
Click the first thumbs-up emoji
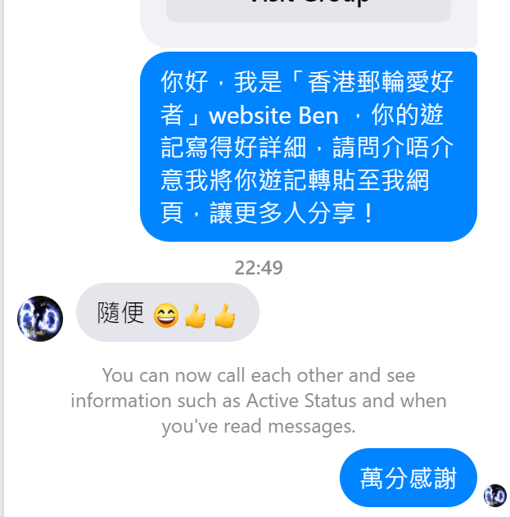coord(196,315)
